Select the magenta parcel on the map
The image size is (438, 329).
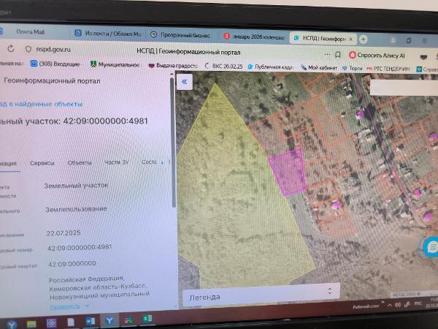click(x=288, y=172)
